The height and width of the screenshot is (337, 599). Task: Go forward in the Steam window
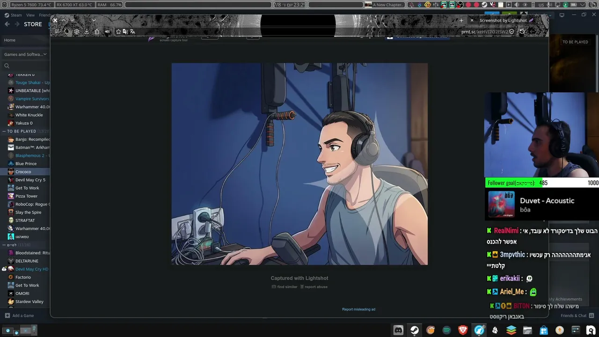[x=17, y=24]
